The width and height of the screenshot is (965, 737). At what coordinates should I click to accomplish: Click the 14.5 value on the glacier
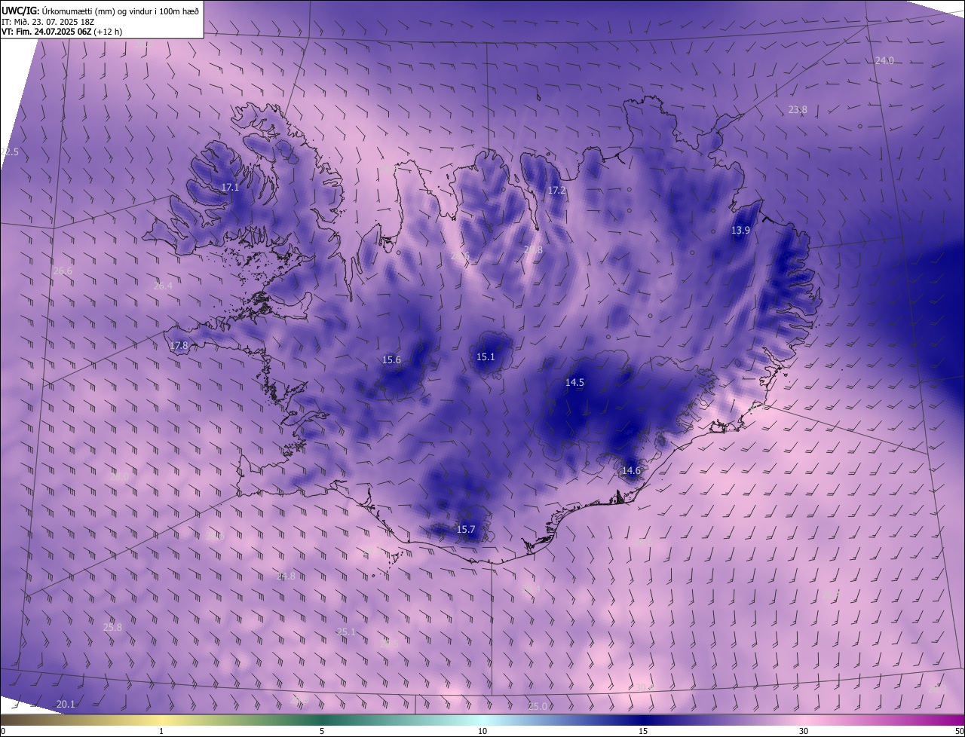[x=574, y=383]
